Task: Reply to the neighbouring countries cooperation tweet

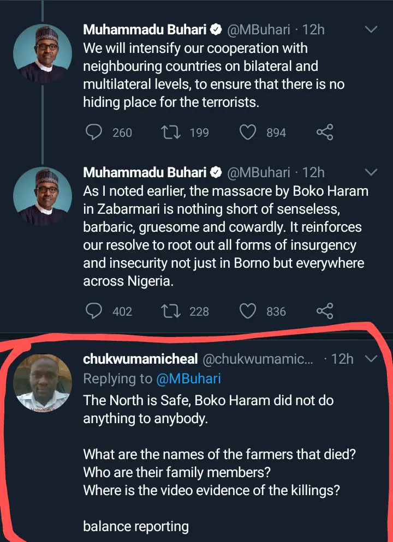Action: point(94,133)
